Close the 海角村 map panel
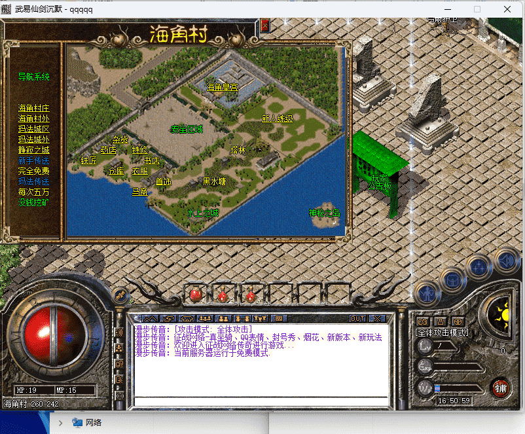The width and height of the screenshot is (525, 434). pos(265,26)
